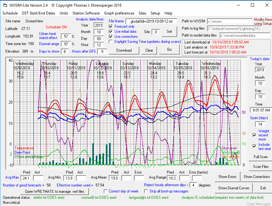Click the Path to model data files field

pyautogui.click(x=245, y=36)
